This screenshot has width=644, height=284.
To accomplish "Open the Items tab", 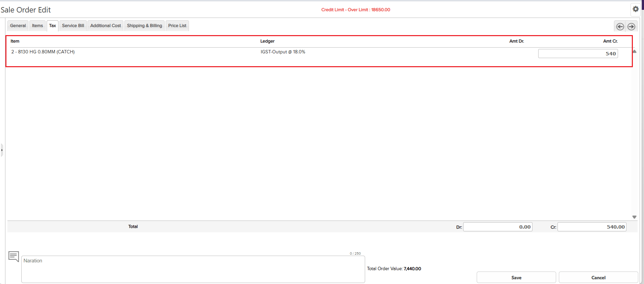I will tap(37, 26).
